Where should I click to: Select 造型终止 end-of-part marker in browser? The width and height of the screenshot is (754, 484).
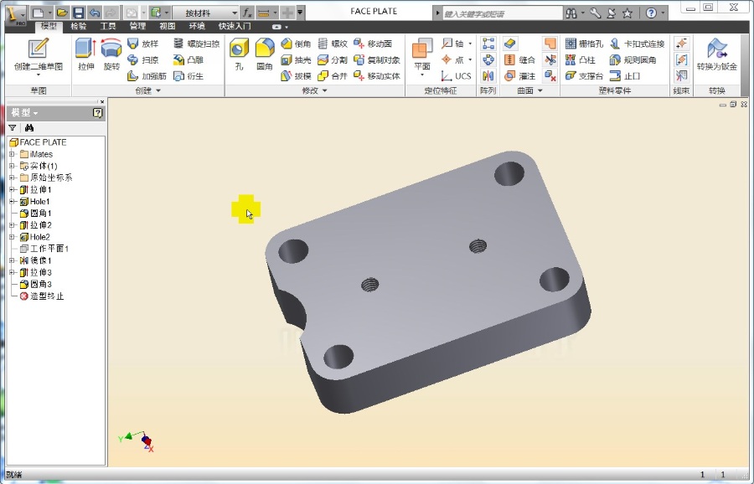pyautogui.click(x=42, y=296)
